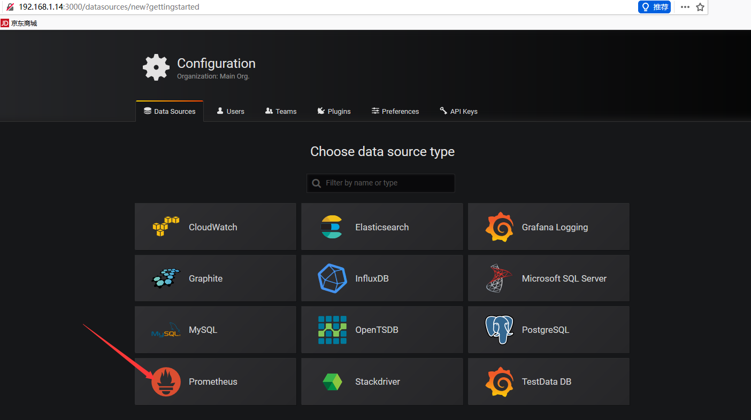Image resolution: width=751 pixels, height=420 pixels.
Task: Click the Grafana Logging swirl icon
Action: coord(499,227)
